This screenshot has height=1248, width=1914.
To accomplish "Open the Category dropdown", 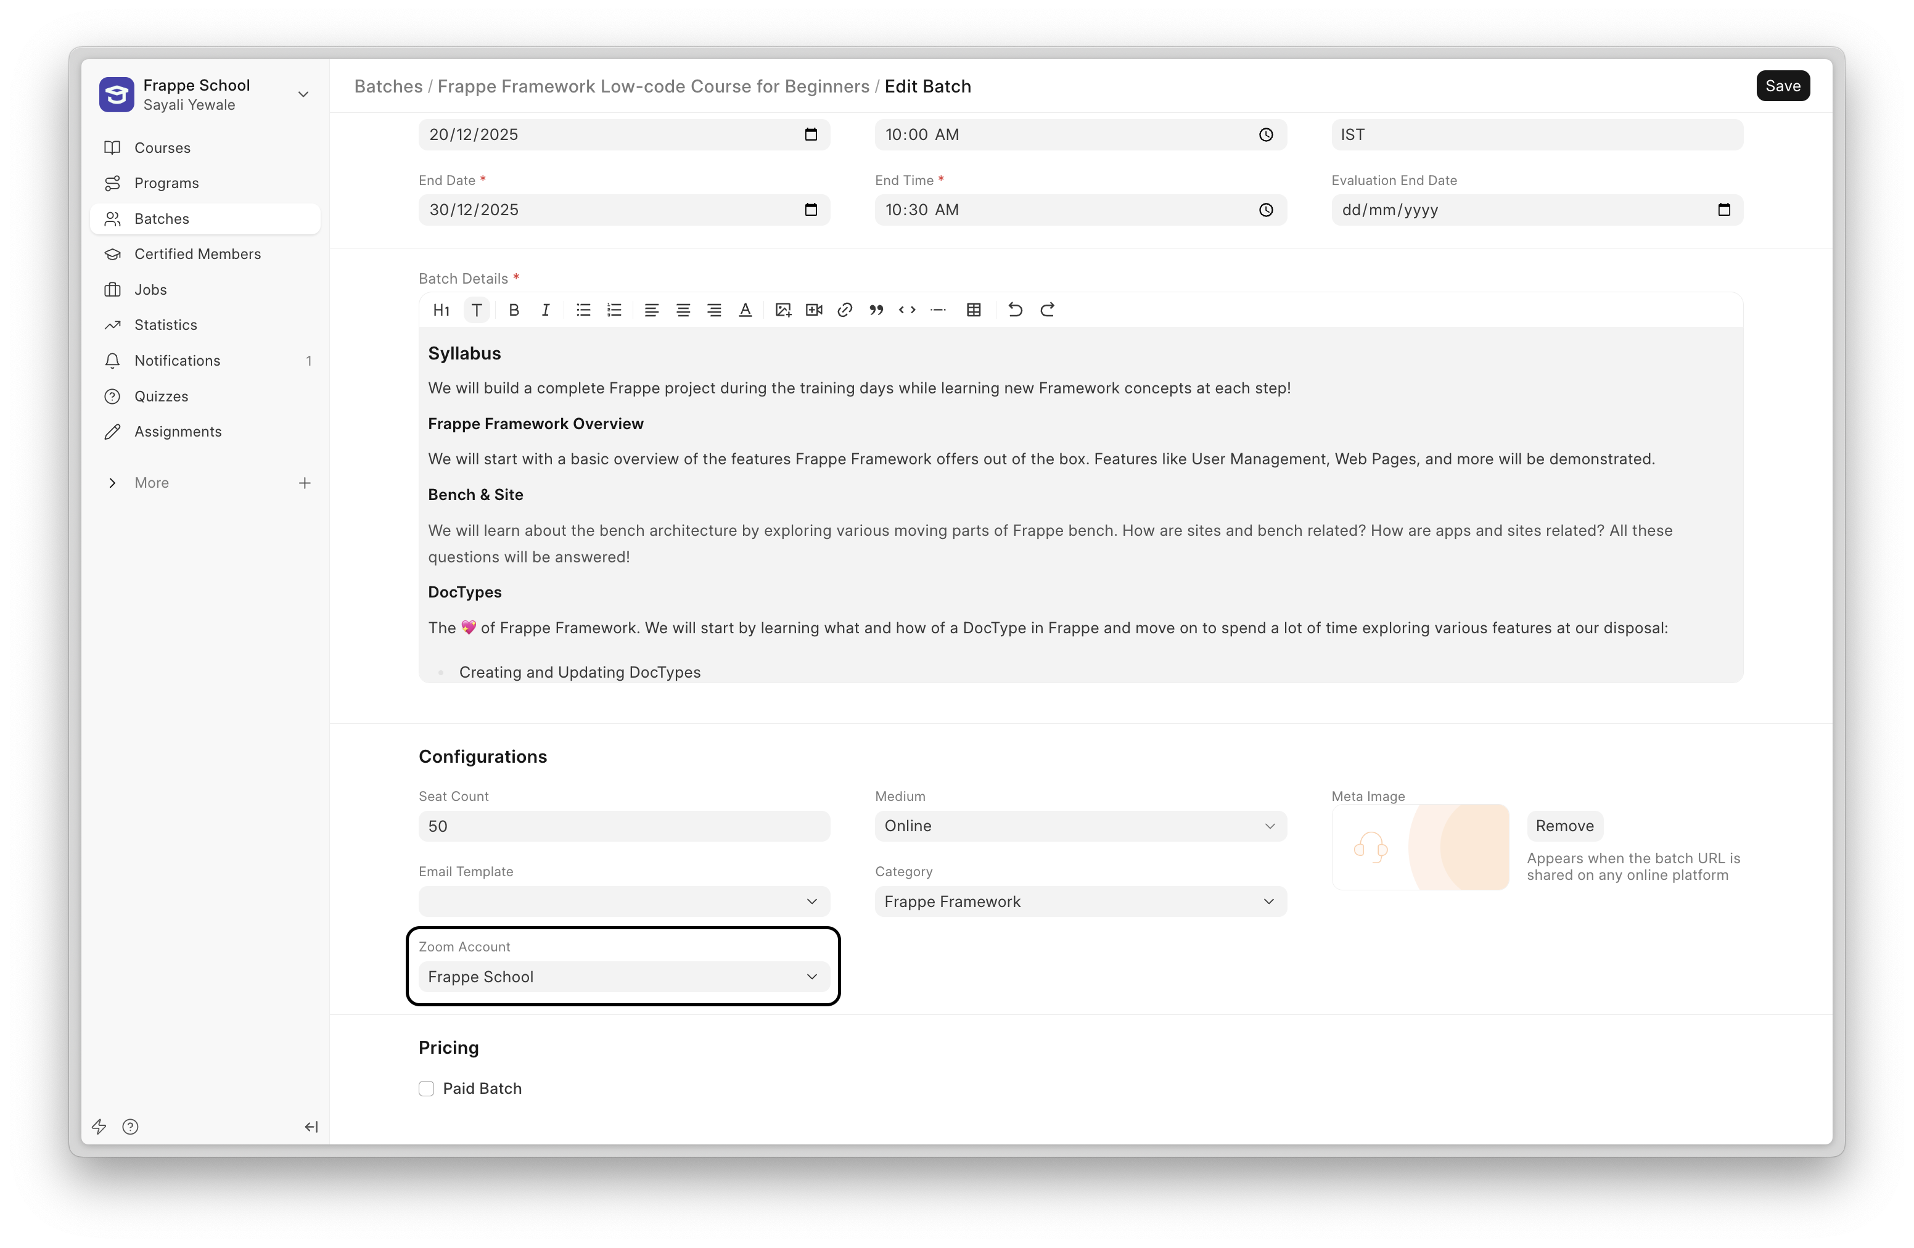I will (x=1080, y=901).
